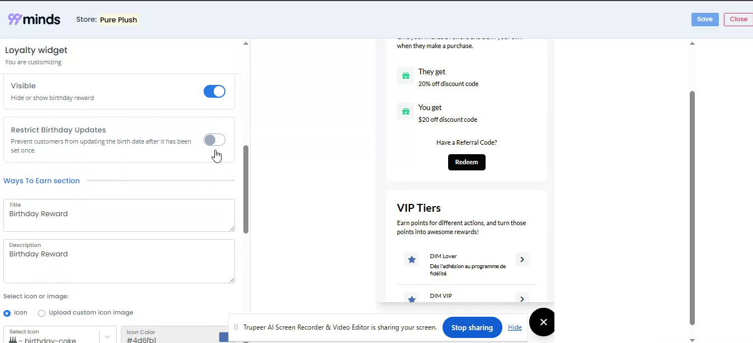Image resolution: width=753 pixels, height=343 pixels.
Task: Click the birthday-cake icon in Select Icon
Action: (13, 340)
